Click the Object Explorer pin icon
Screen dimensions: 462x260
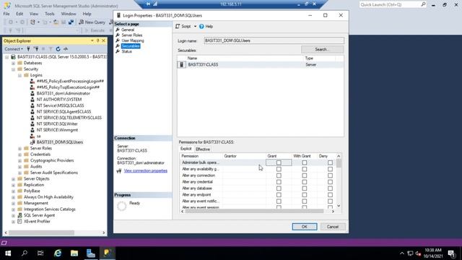(98, 40)
